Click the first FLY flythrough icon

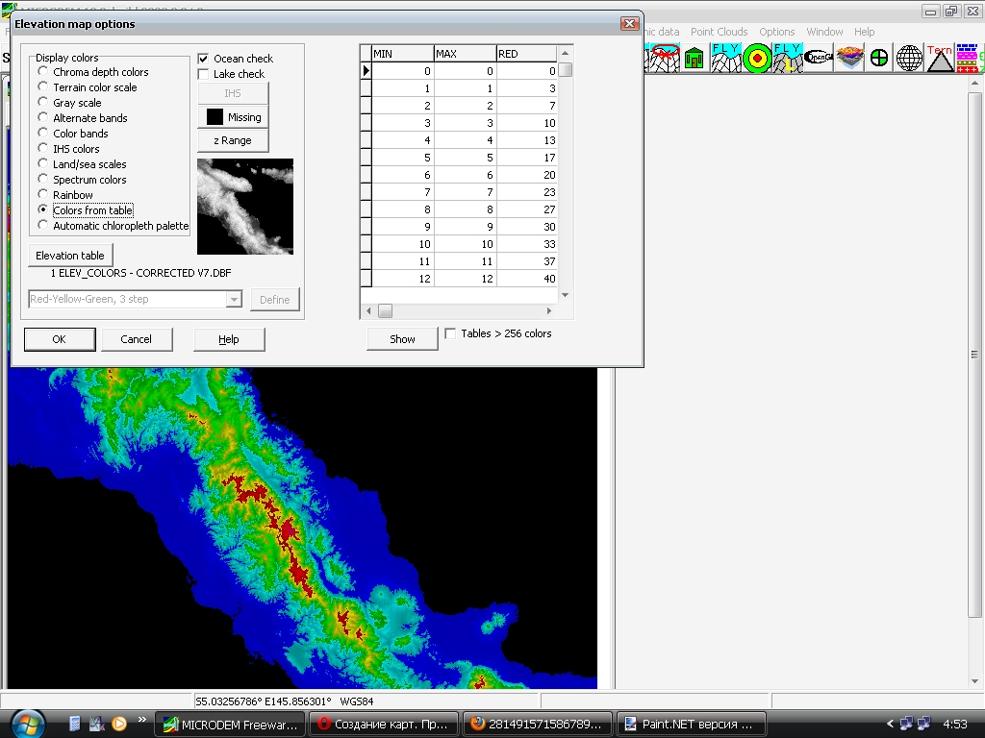point(726,58)
